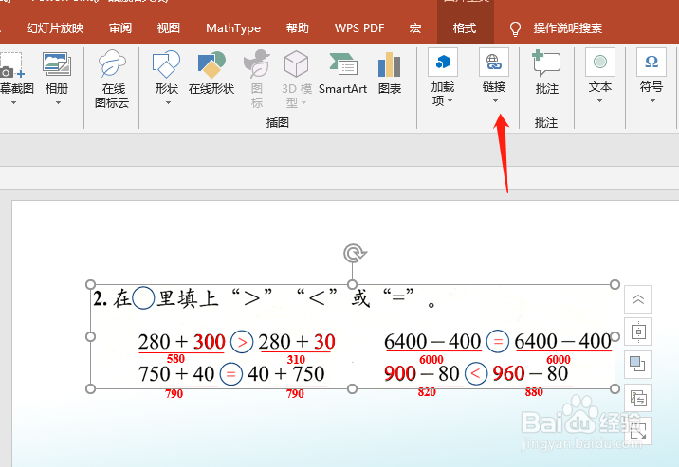Click the 文本 text icon
Image resolution: width=679 pixels, height=467 pixels.
click(x=599, y=62)
